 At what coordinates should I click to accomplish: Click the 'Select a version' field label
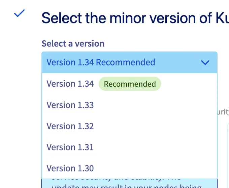[73, 44]
